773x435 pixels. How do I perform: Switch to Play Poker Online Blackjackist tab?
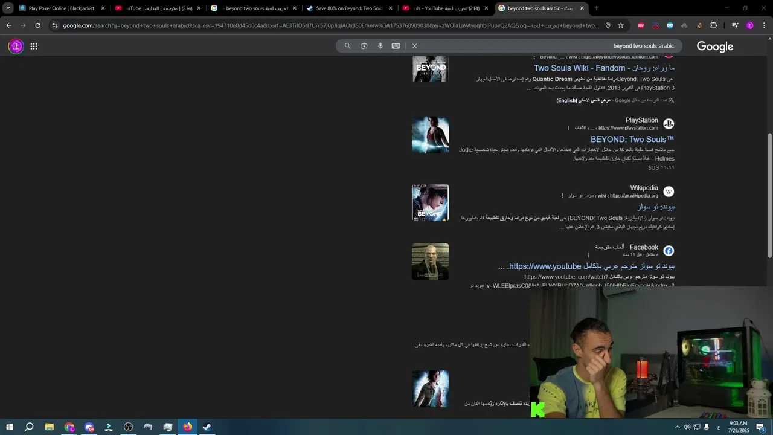coord(62,8)
